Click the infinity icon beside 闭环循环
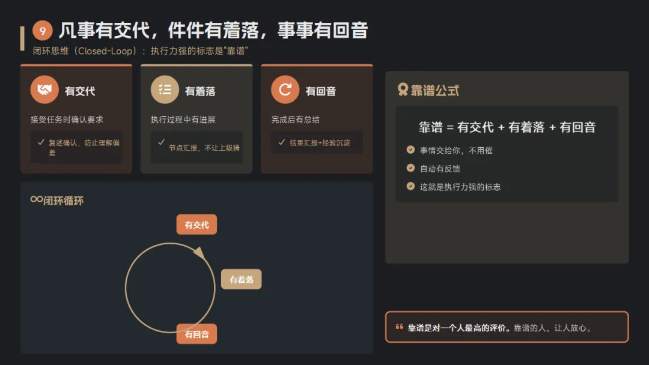 pyautogui.click(x=37, y=200)
